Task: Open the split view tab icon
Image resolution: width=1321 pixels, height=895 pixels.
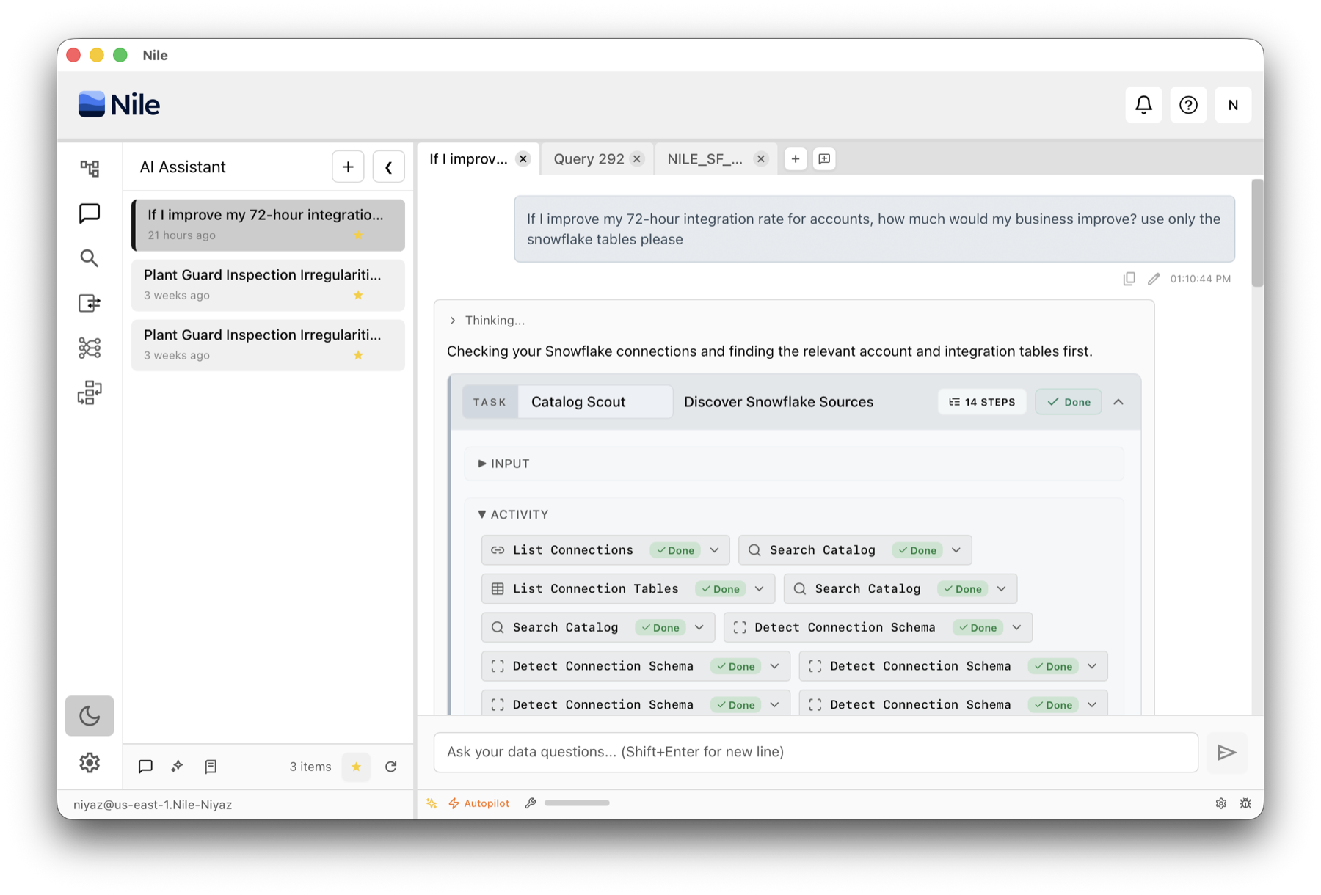Action: (824, 158)
